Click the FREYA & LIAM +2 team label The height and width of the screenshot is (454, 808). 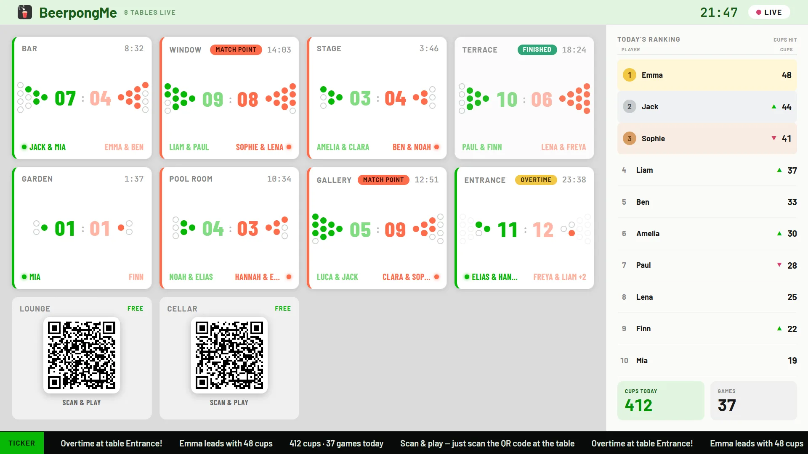pos(560,277)
